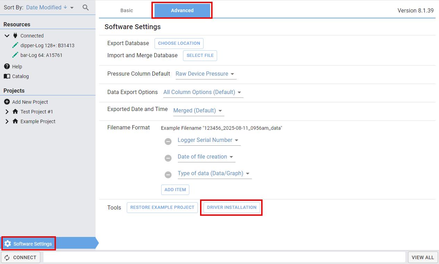Open Pressure Column Default dropdown

pyautogui.click(x=206, y=74)
